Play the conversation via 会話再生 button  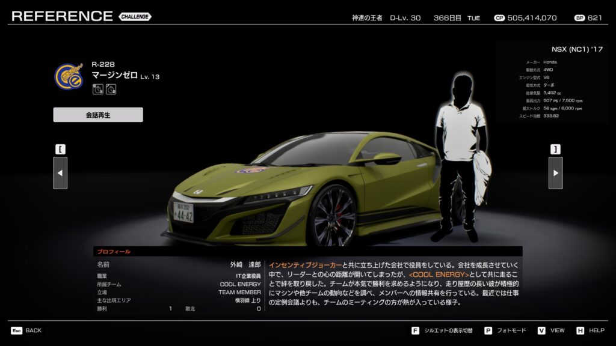(98, 115)
